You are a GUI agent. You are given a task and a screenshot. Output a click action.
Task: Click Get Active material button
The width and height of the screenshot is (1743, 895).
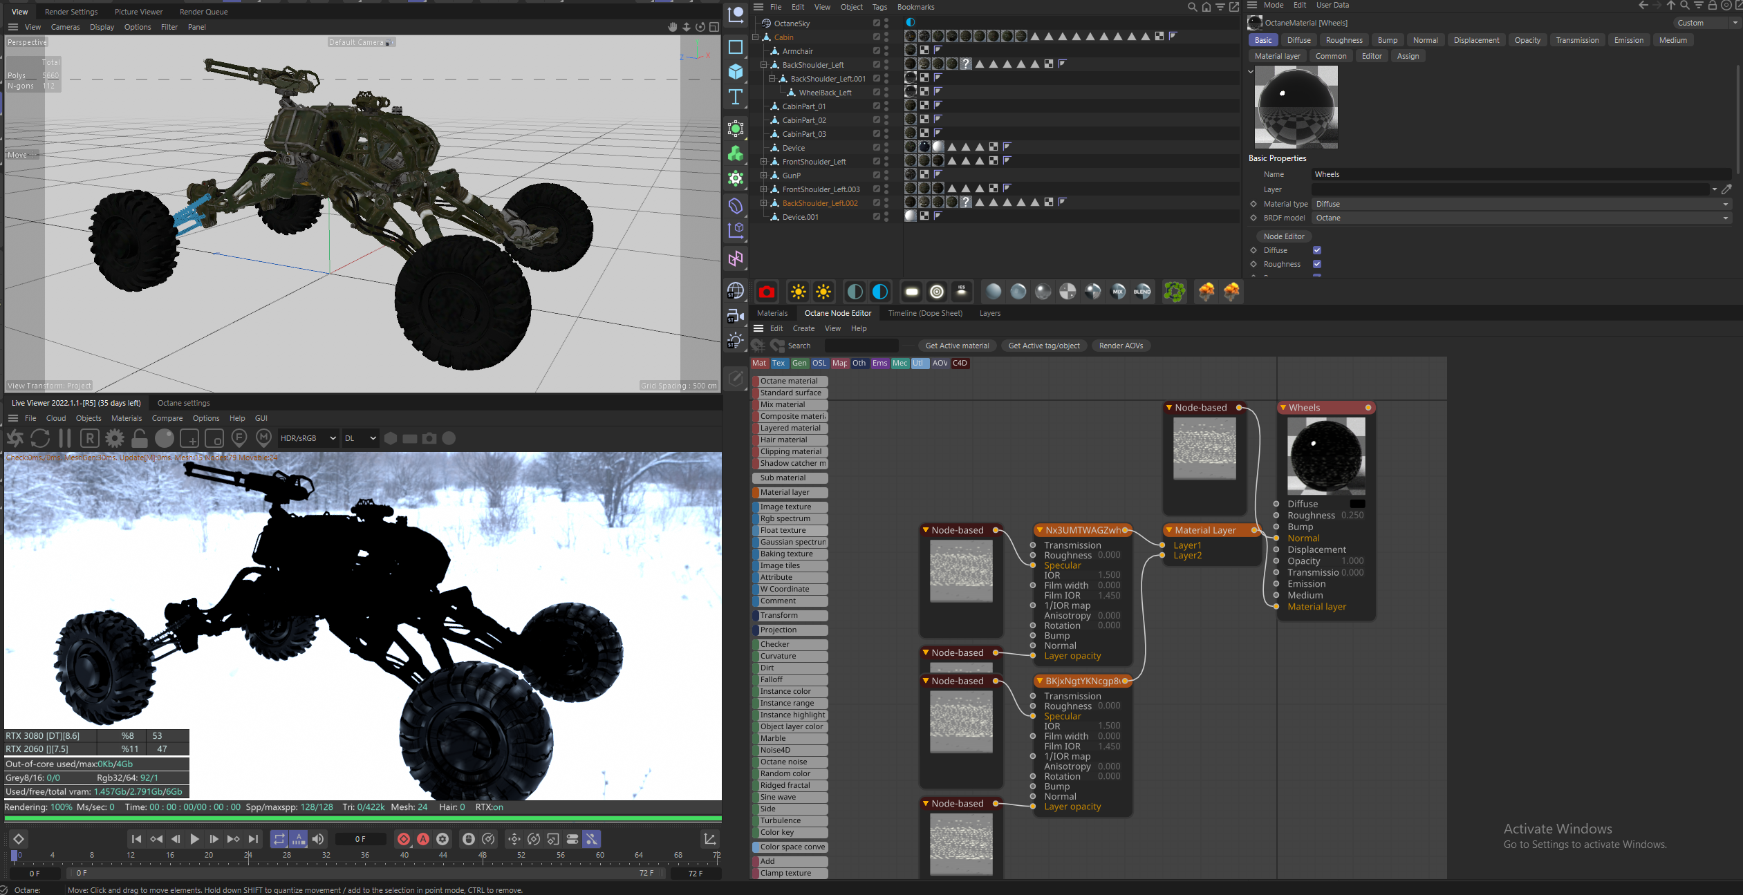coord(957,346)
